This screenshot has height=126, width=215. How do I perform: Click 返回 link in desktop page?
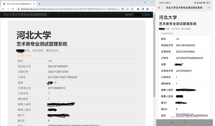pyautogui.click(x=56, y=50)
